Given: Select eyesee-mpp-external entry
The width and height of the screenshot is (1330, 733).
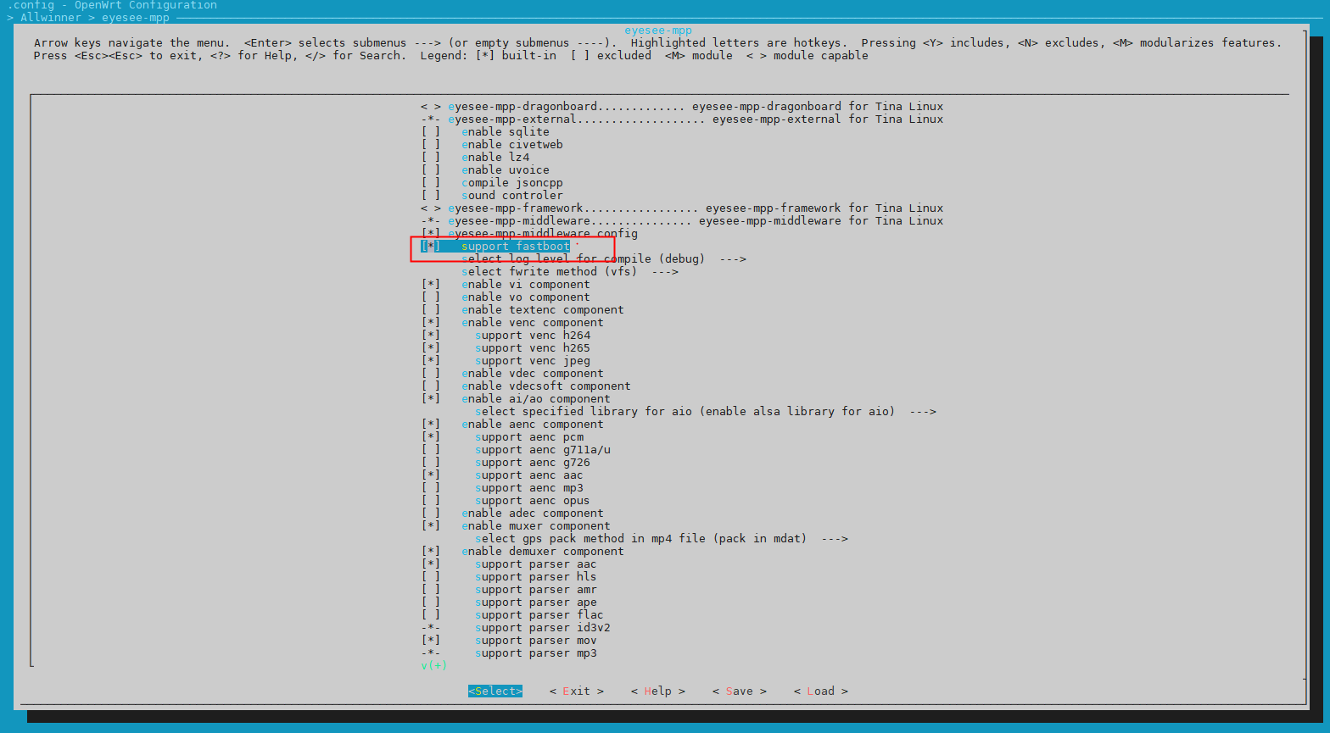Looking at the screenshot, I should tap(682, 119).
